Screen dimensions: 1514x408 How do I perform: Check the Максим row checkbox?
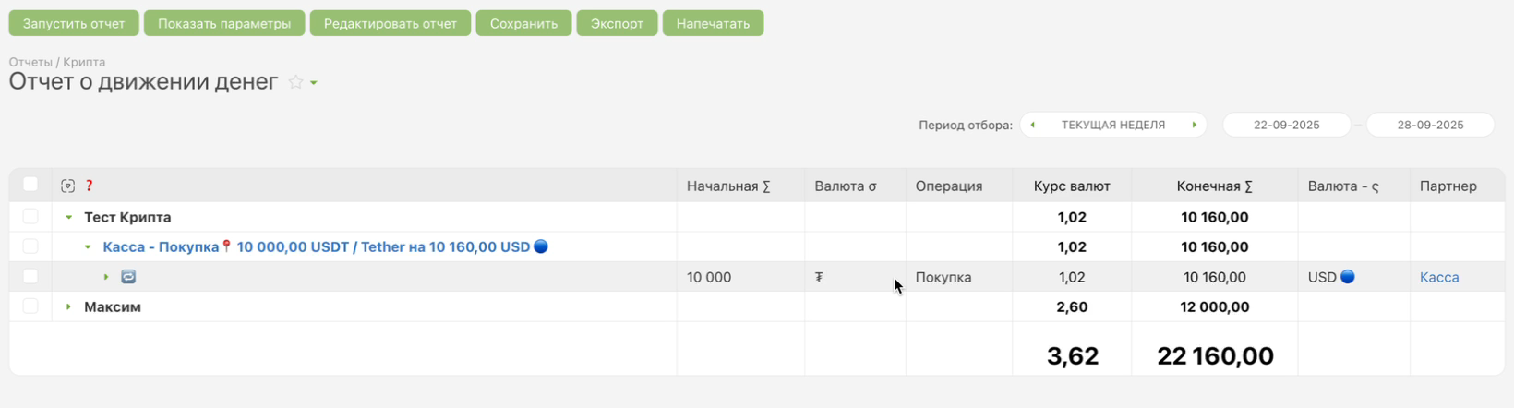click(30, 306)
